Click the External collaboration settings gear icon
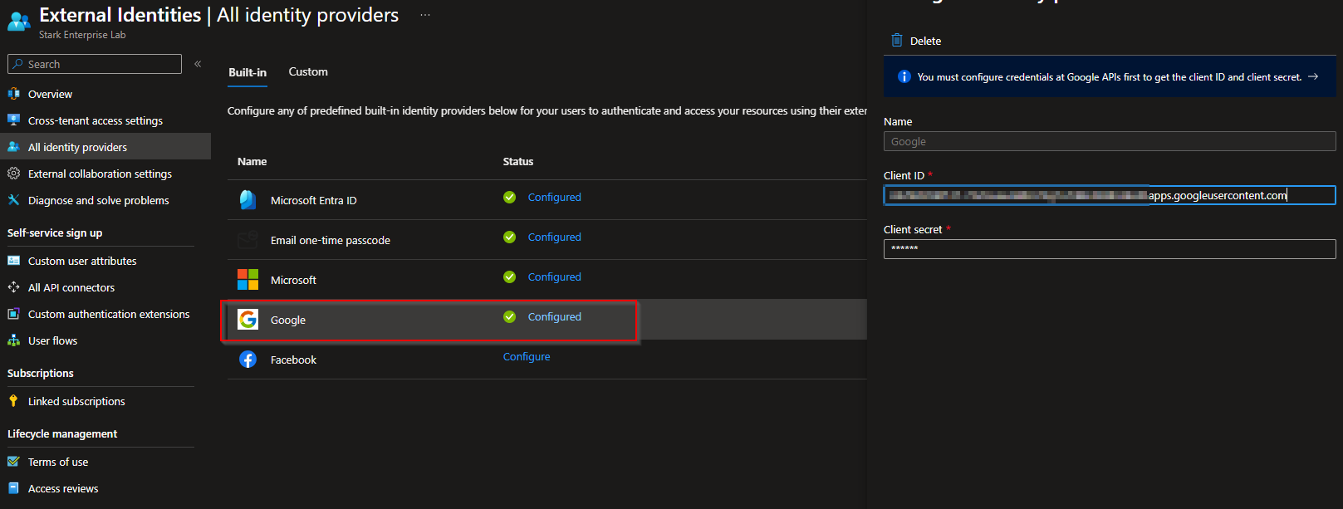Screen dimensions: 1343x509 13,174
